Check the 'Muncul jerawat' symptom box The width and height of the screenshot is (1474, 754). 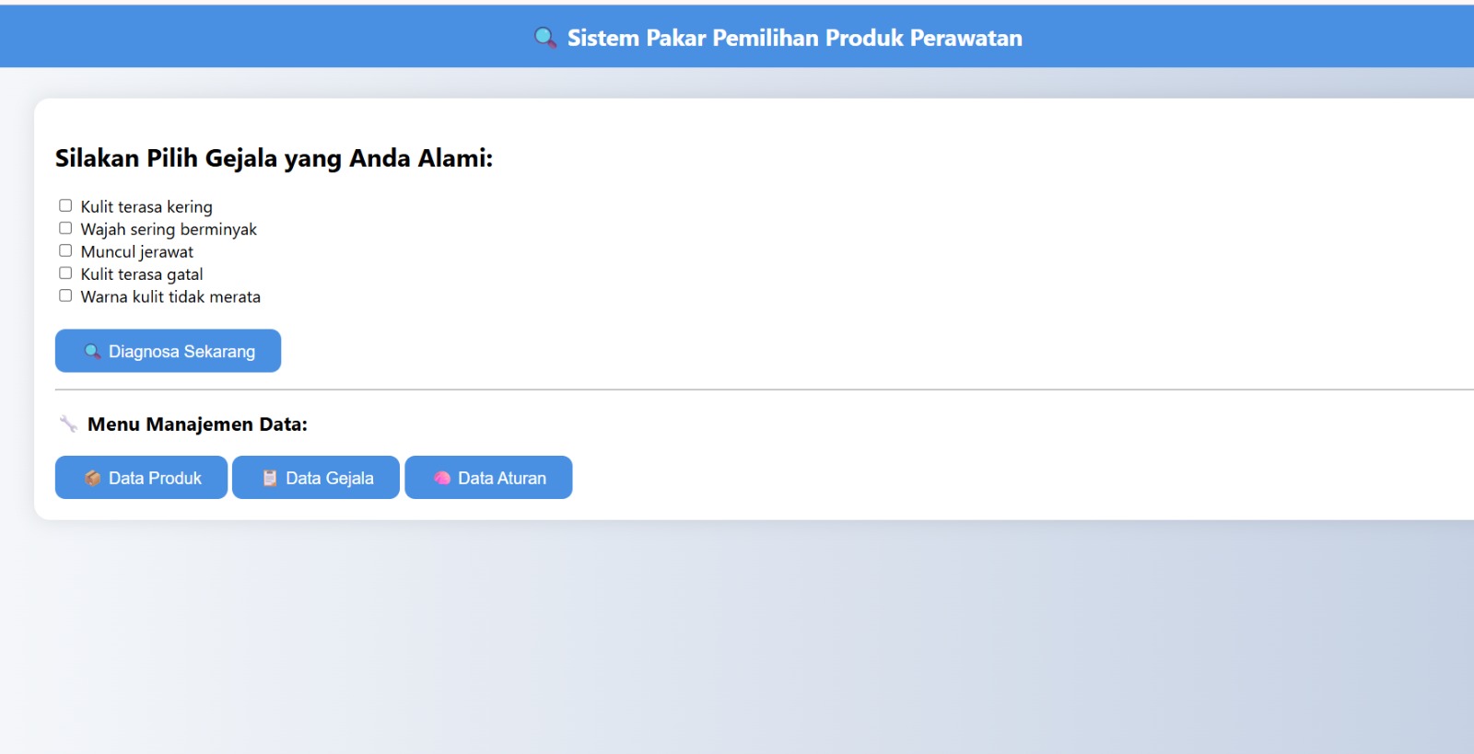(x=65, y=250)
